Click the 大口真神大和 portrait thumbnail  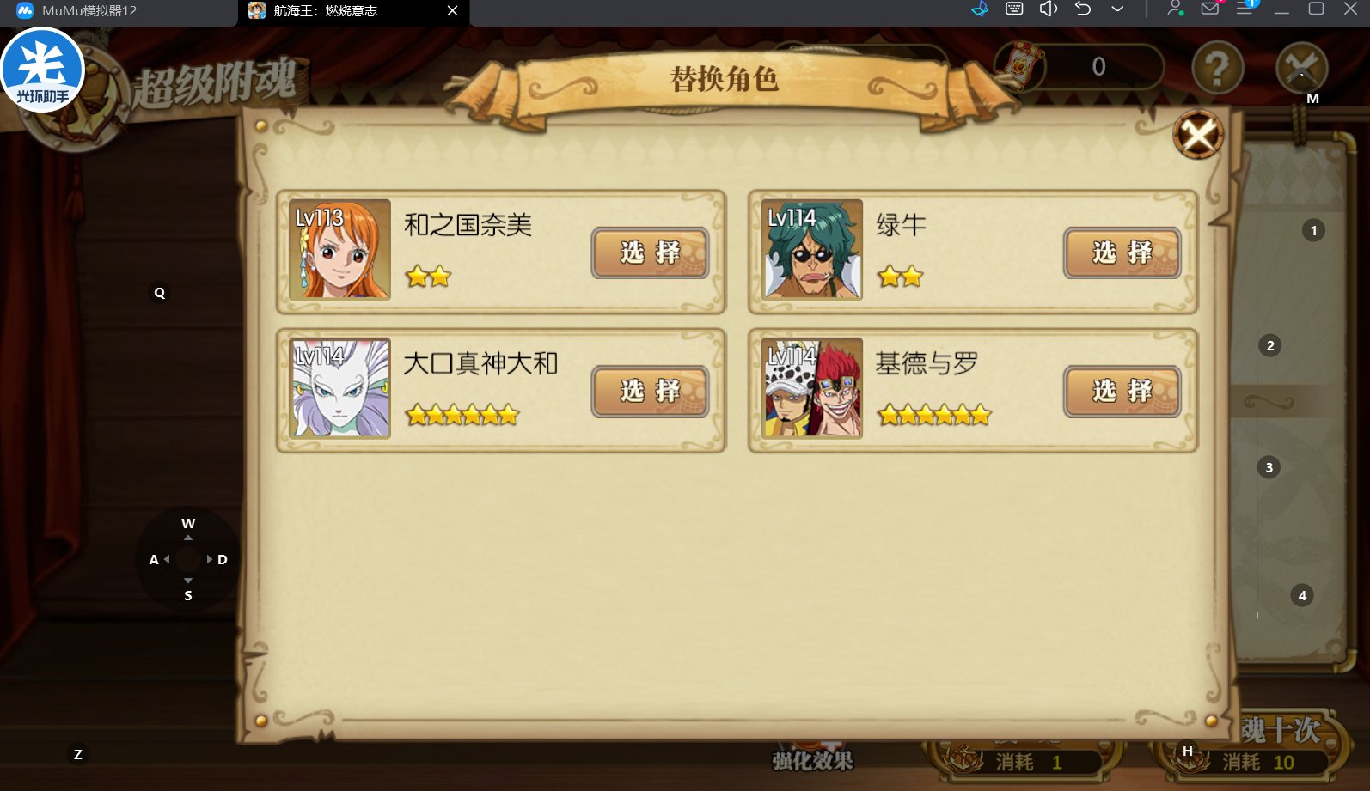tap(339, 387)
